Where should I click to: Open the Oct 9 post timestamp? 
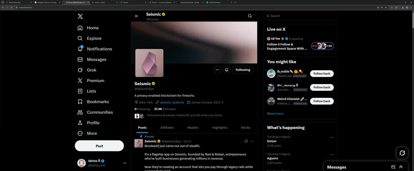pos(187,141)
